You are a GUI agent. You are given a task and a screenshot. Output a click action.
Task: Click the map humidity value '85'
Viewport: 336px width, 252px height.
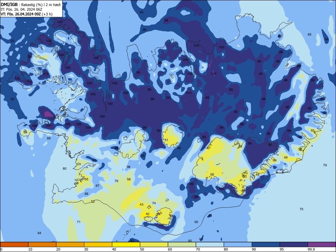pyautogui.click(x=309, y=34)
